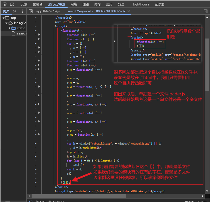
Task: Open the 内存 panel tab
Action: pos(97,4)
